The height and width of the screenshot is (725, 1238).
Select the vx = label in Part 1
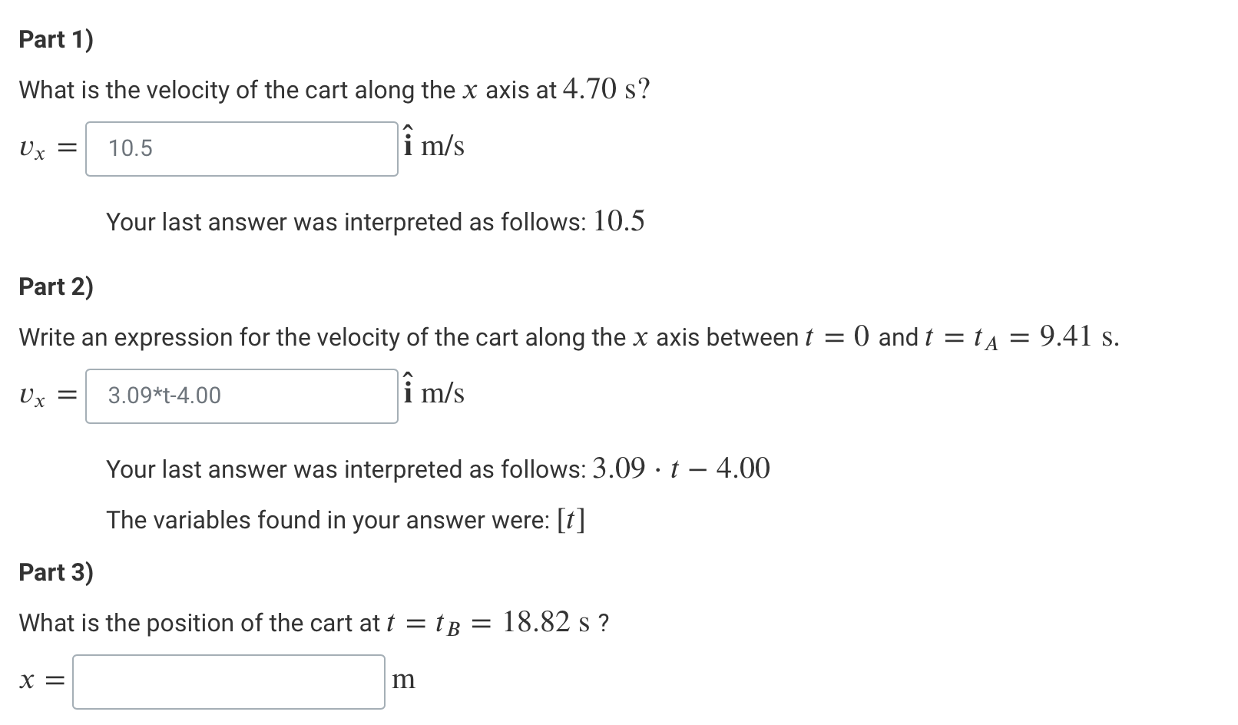(x=45, y=147)
